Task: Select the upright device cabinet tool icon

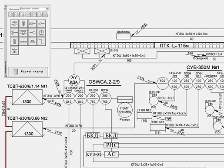Action: 42,33
